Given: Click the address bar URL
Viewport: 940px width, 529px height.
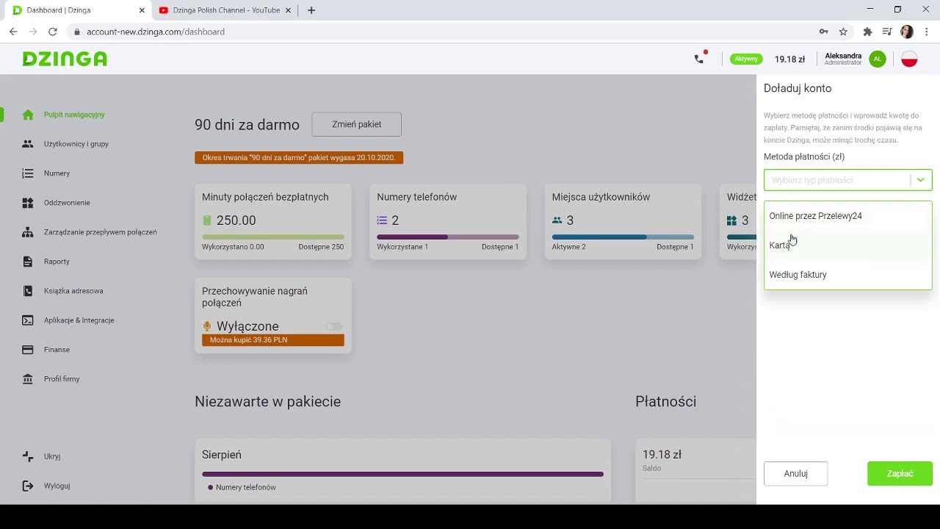Looking at the screenshot, I should [x=156, y=32].
